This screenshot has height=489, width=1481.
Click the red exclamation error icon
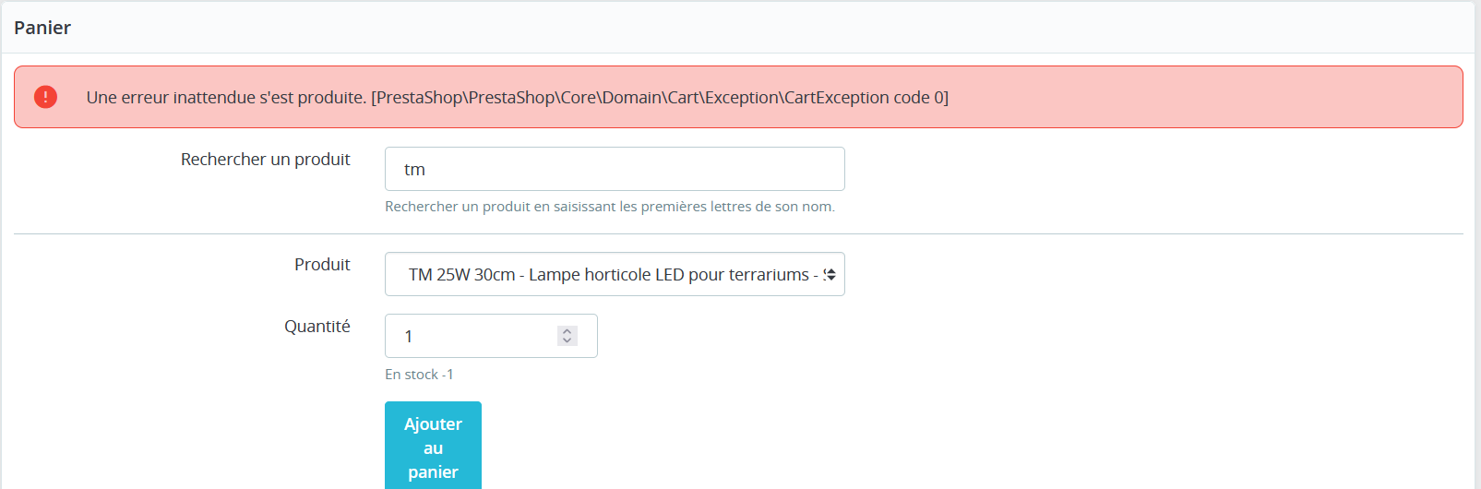point(45,97)
